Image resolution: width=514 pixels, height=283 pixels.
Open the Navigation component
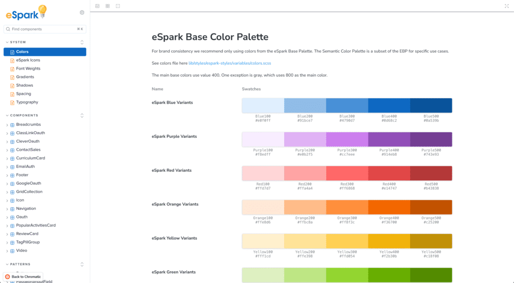tap(26, 209)
